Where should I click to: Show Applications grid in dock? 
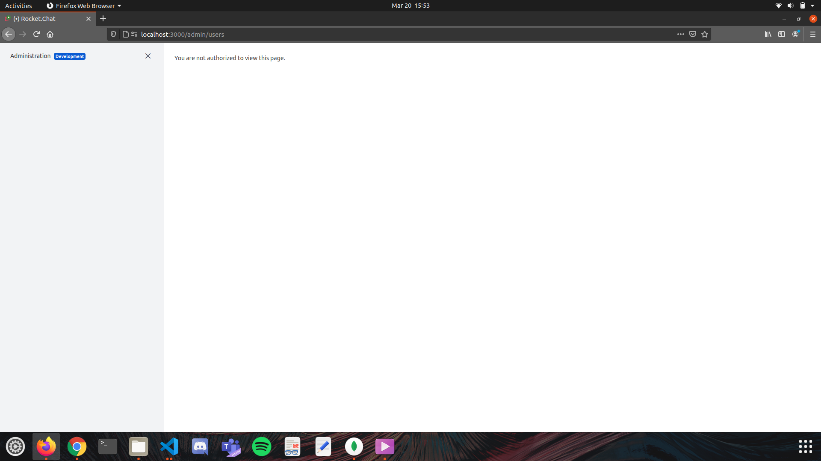point(806,446)
